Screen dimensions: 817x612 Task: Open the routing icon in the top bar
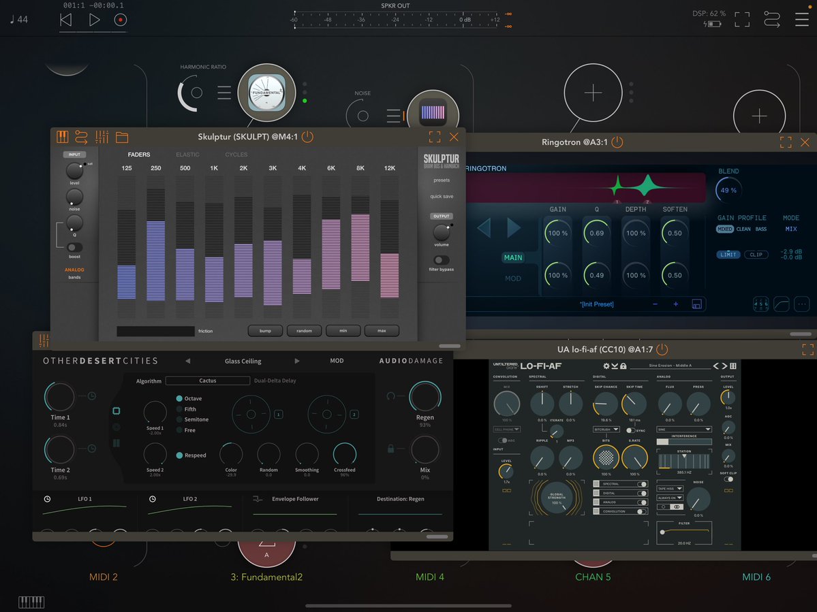click(771, 19)
